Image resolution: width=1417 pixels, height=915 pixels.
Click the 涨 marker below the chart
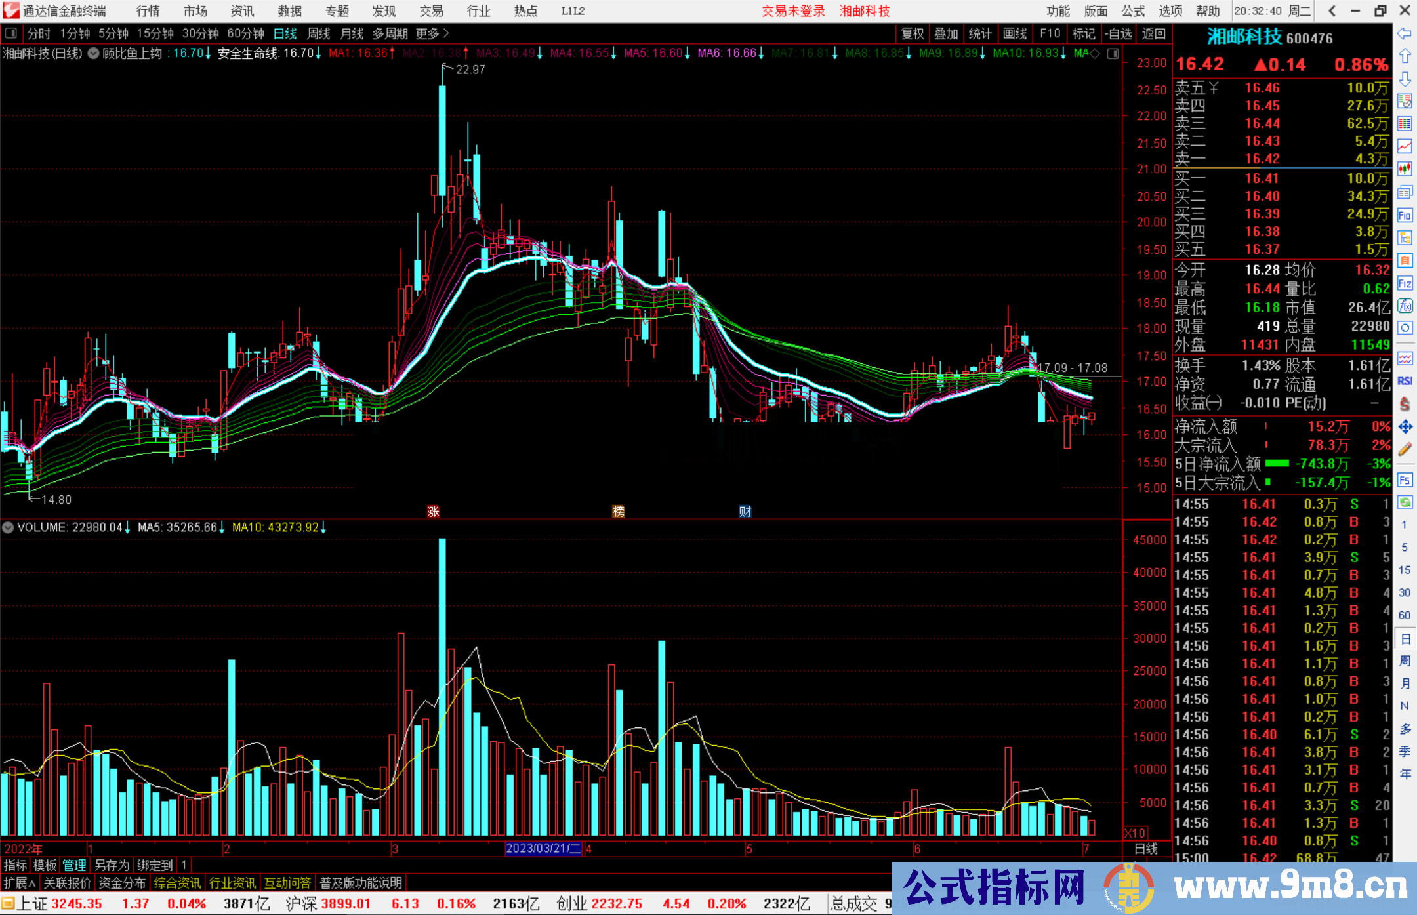pos(433,511)
